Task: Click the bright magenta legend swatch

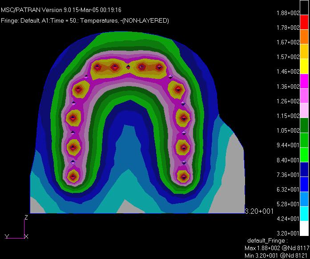Action: 304,79
